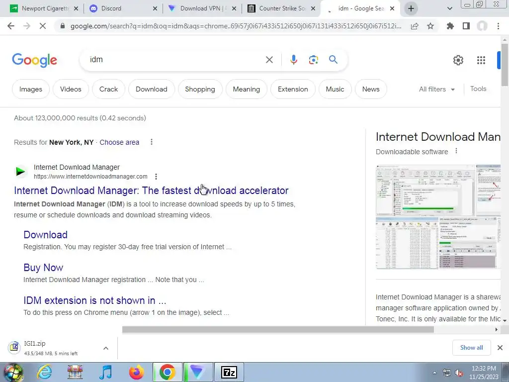509x382 pixels.
Task: Open the music player taskbar icon
Action: click(x=105, y=372)
